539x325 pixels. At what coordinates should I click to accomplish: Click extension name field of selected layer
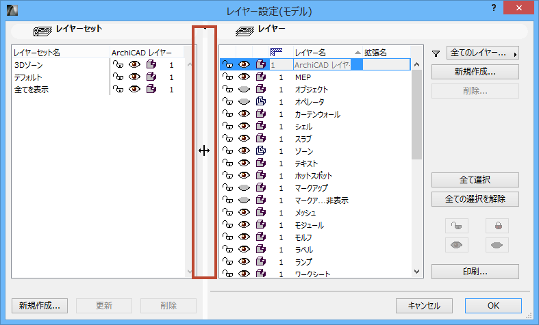(x=386, y=64)
